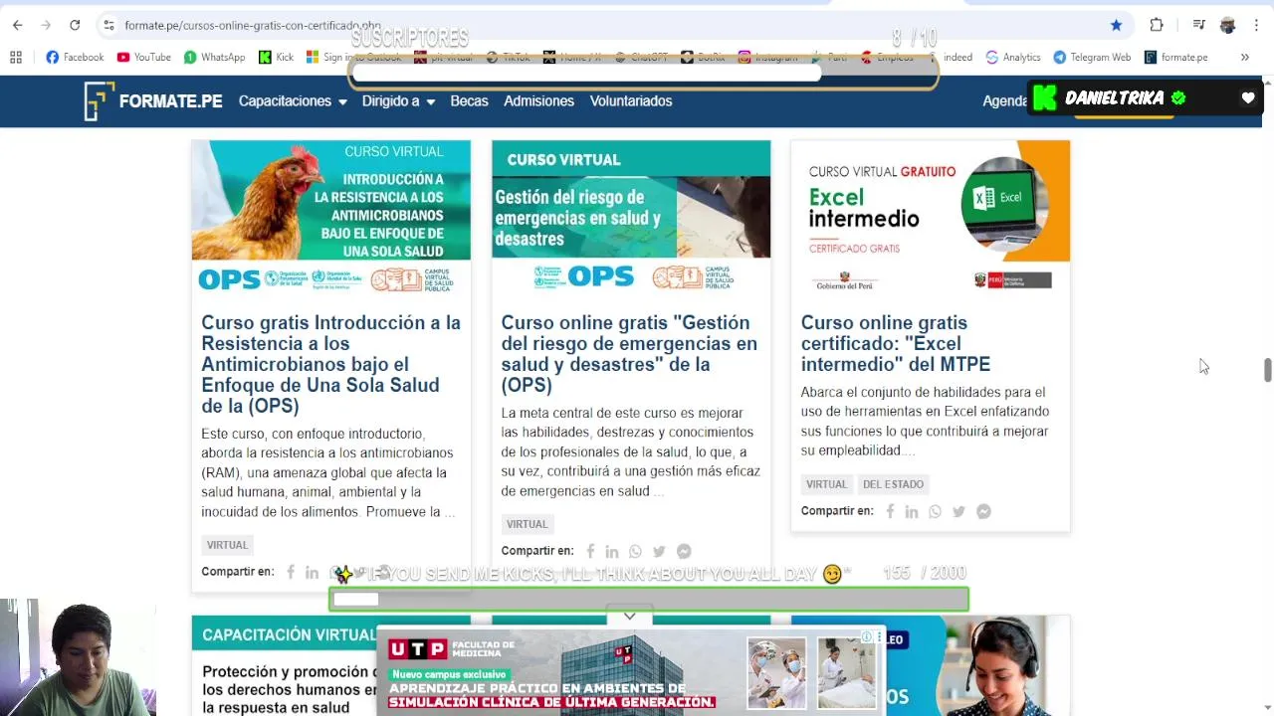The image size is (1274, 716).
Task: Open the Gestión del riesgo de emergencias title
Action: (x=629, y=354)
